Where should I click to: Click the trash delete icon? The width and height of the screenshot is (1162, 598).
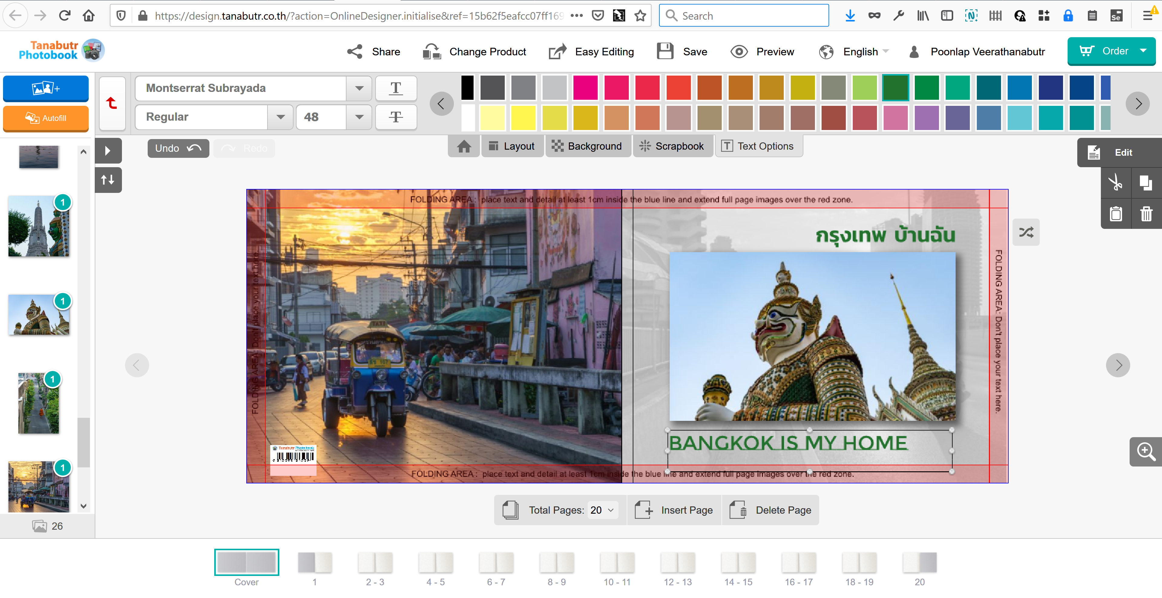(x=1146, y=214)
